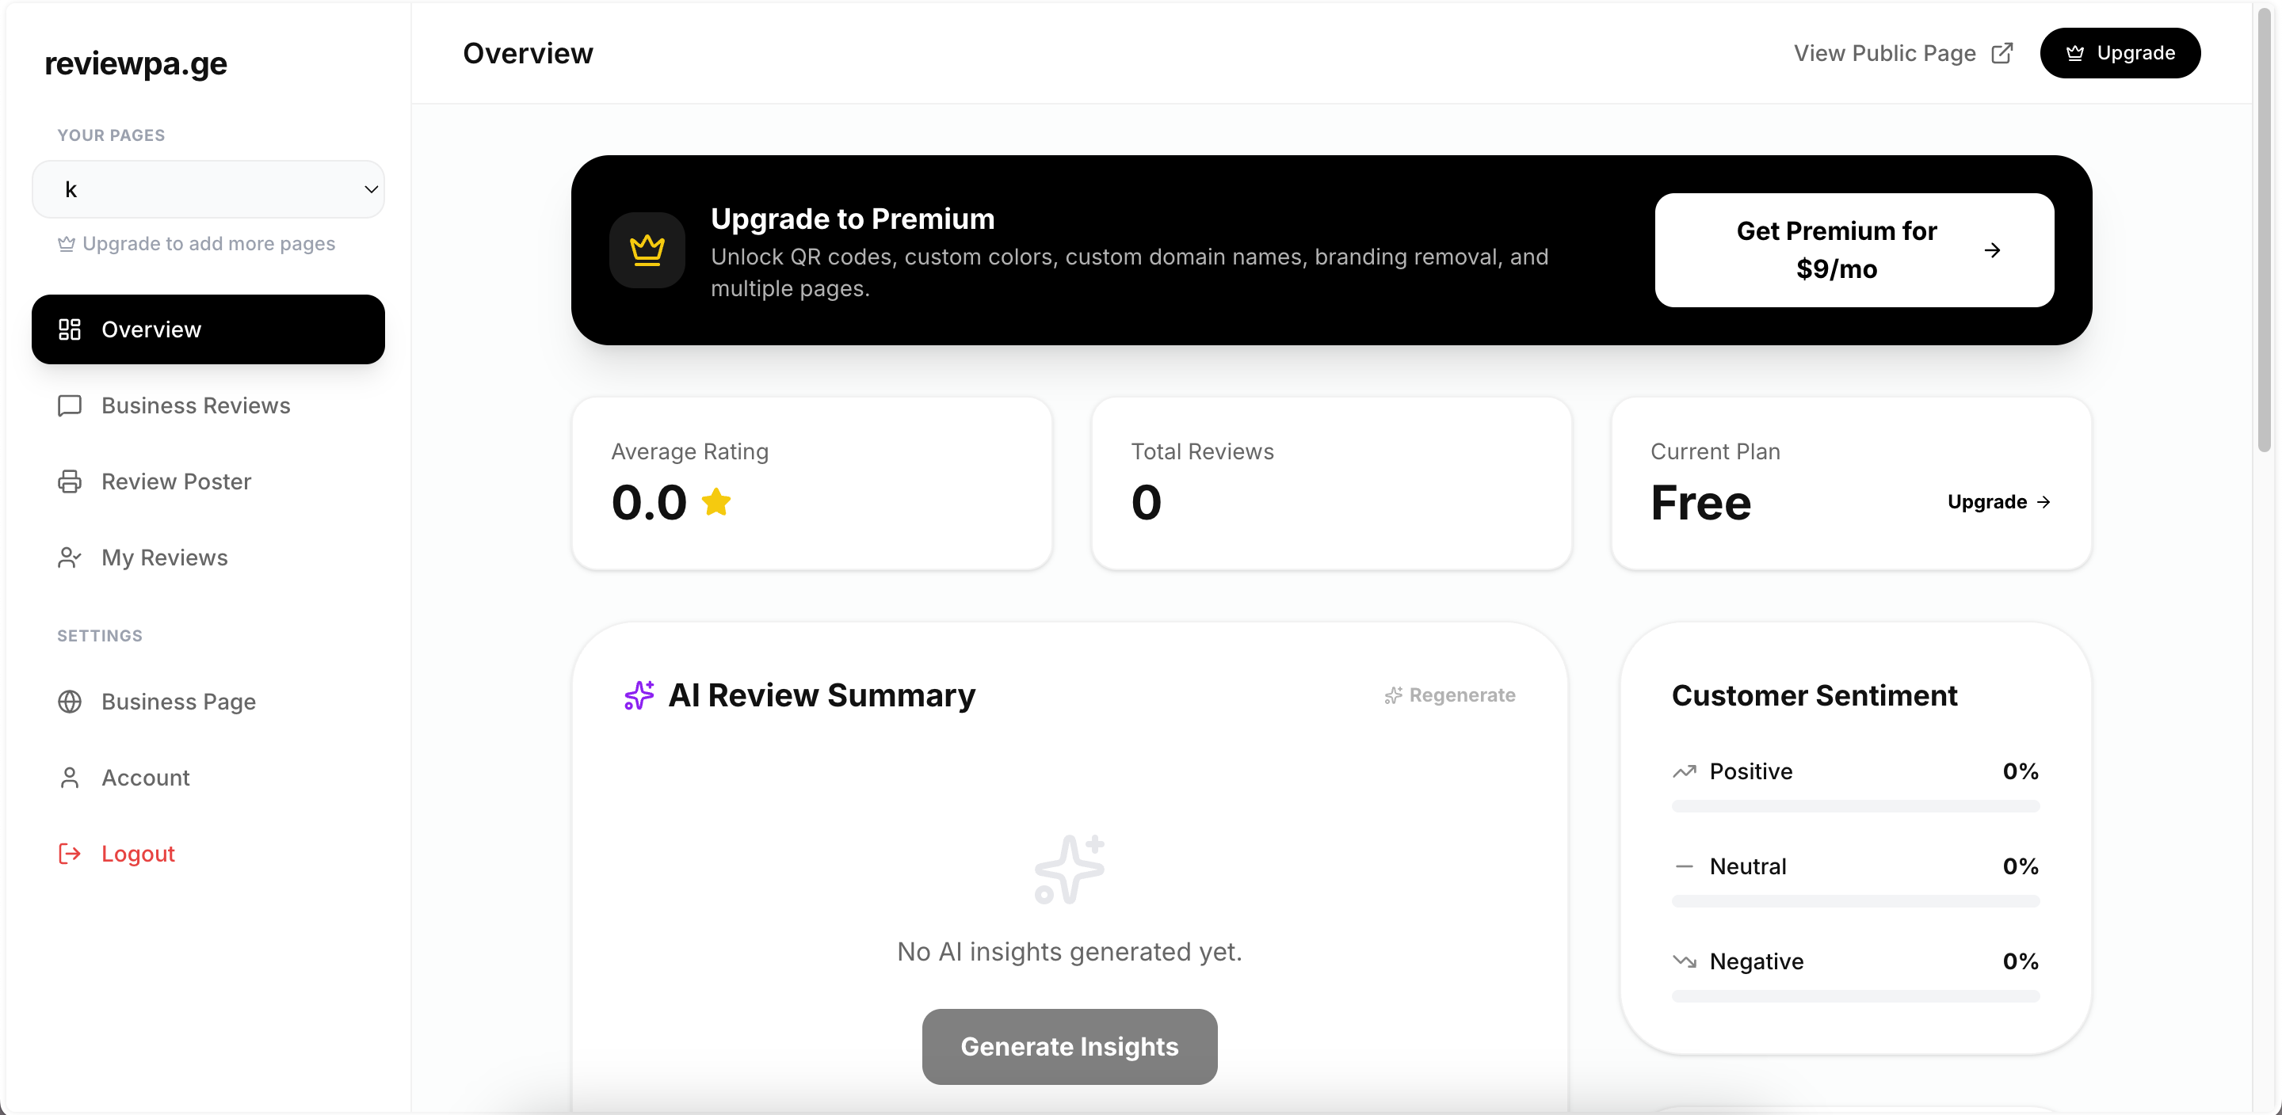Screen dimensions: 2282x1115
Task: Click the Account settings person icon
Action: click(70, 777)
